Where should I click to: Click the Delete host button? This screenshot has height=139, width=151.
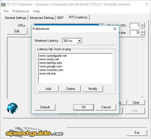click(71, 89)
